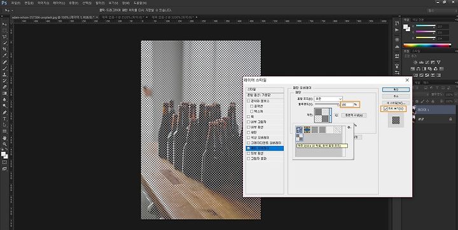Select the Dodge tool
The height and width of the screenshot is (230, 458).
pyautogui.click(x=4, y=106)
